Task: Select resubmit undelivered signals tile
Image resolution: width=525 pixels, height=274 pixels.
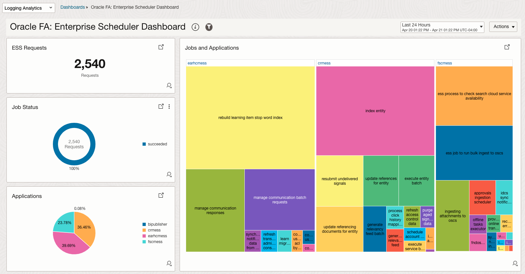Action: 340,181
